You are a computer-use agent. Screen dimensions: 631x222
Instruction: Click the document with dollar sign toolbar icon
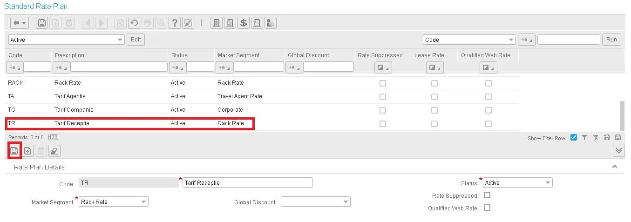click(x=216, y=23)
